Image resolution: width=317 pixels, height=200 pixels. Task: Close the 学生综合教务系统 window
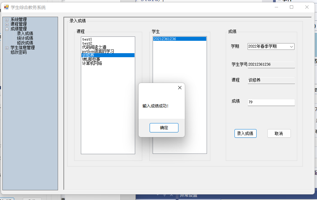point(307,7)
